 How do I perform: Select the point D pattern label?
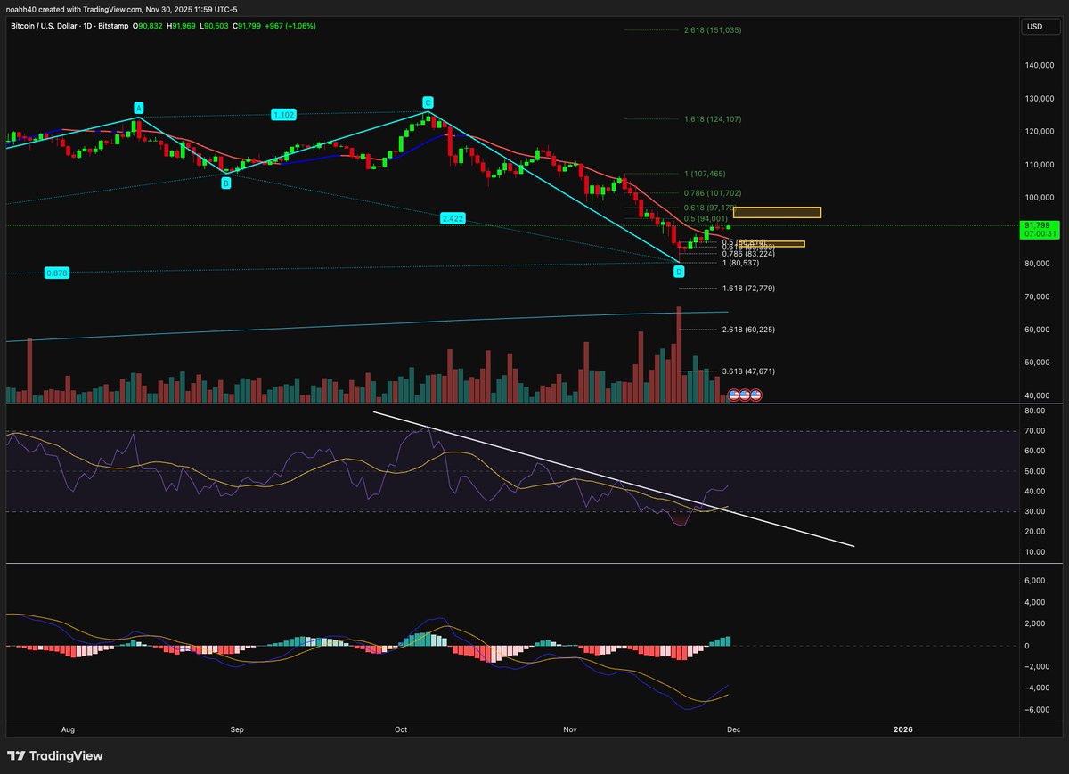tap(679, 271)
